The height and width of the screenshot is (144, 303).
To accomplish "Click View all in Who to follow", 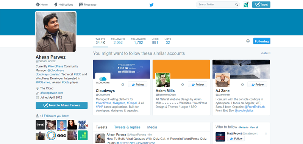I will click(x=254, y=127).
